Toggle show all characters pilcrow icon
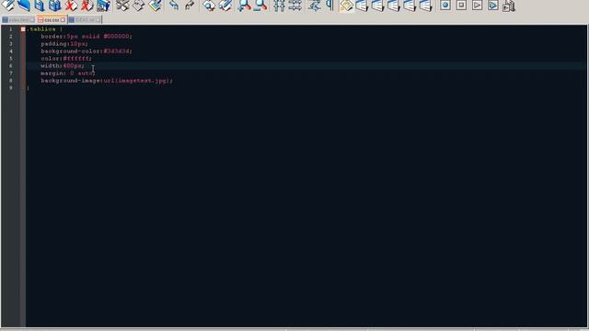 pyautogui.click(x=329, y=6)
